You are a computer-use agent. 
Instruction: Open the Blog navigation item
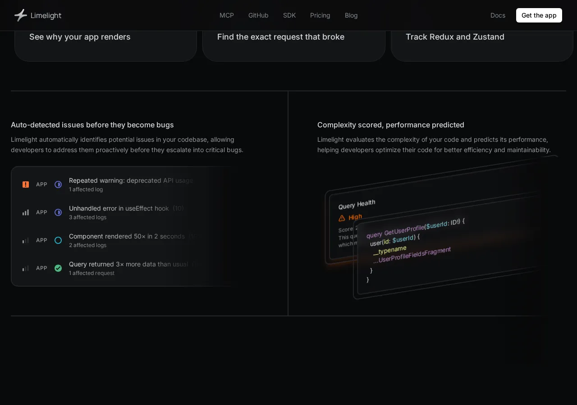tap(351, 15)
